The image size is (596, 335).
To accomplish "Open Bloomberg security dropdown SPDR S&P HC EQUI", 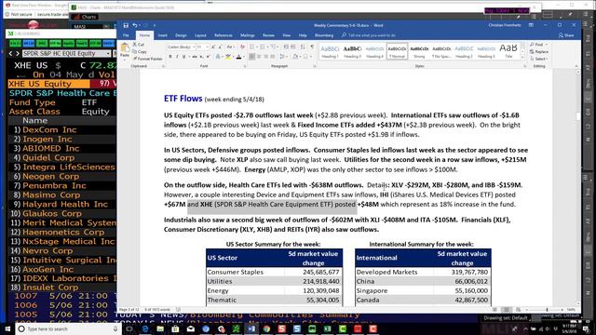I will [x=66, y=54].
